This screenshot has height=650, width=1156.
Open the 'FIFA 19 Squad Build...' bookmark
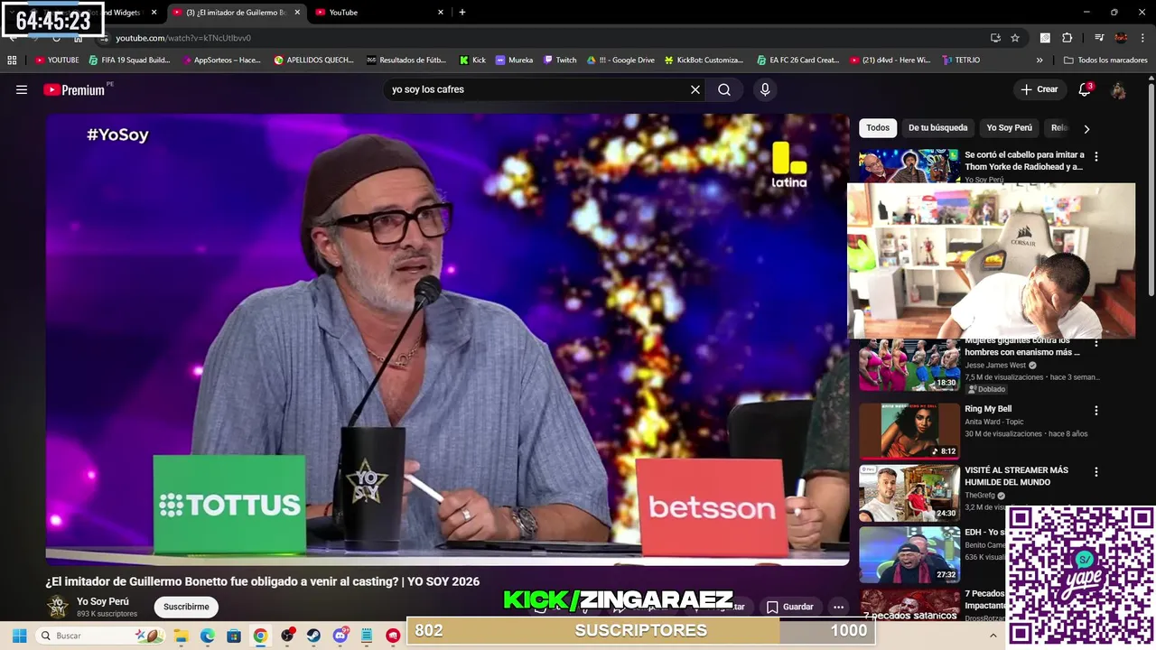[129, 60]
